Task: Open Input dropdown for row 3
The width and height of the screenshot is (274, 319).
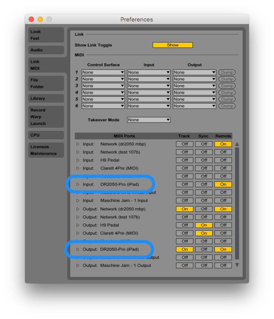Action: [149, 86]
